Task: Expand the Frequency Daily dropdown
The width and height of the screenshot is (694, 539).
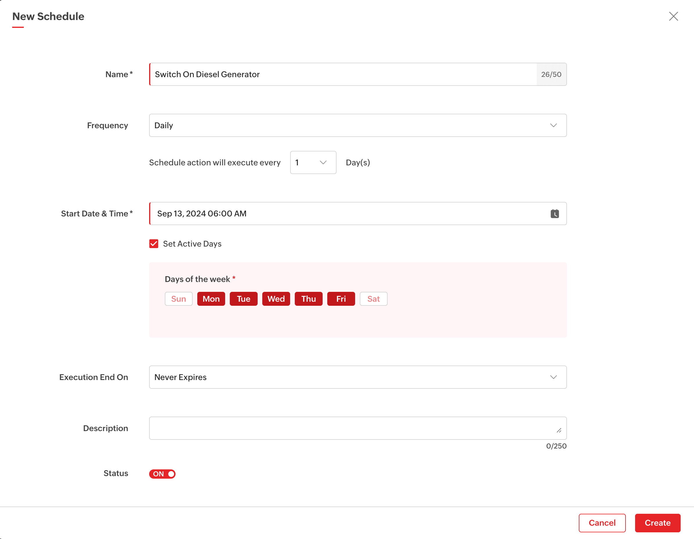Action: [357, 125]
